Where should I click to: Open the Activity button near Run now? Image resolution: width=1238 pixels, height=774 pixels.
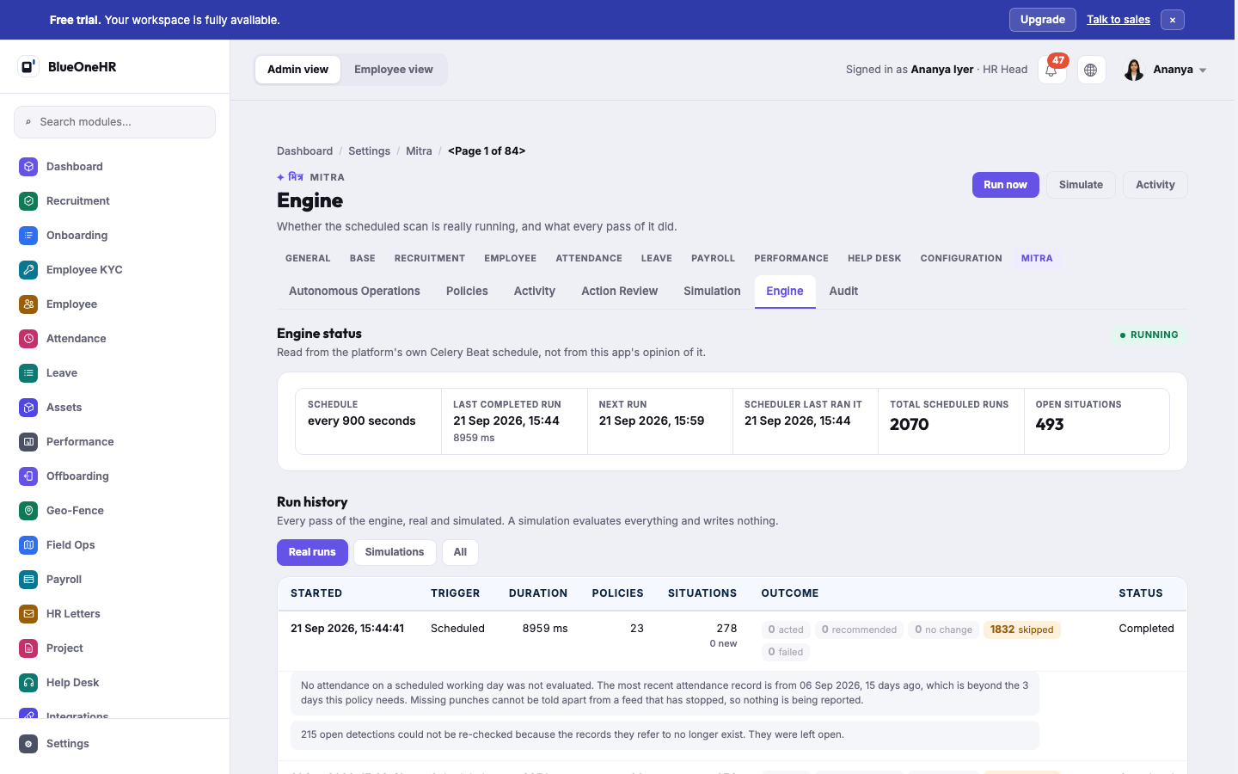pyautogui.click(x=1155, y=185)
